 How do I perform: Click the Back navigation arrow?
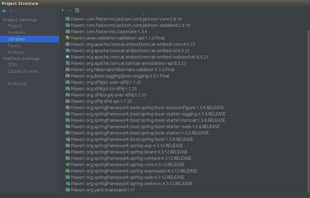point(4,11)
